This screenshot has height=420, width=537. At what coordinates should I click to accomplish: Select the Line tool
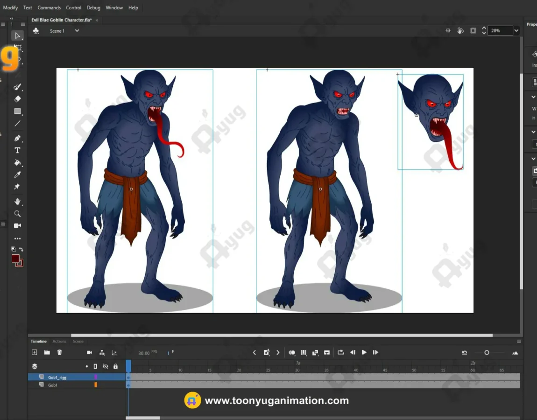(17, 124)
